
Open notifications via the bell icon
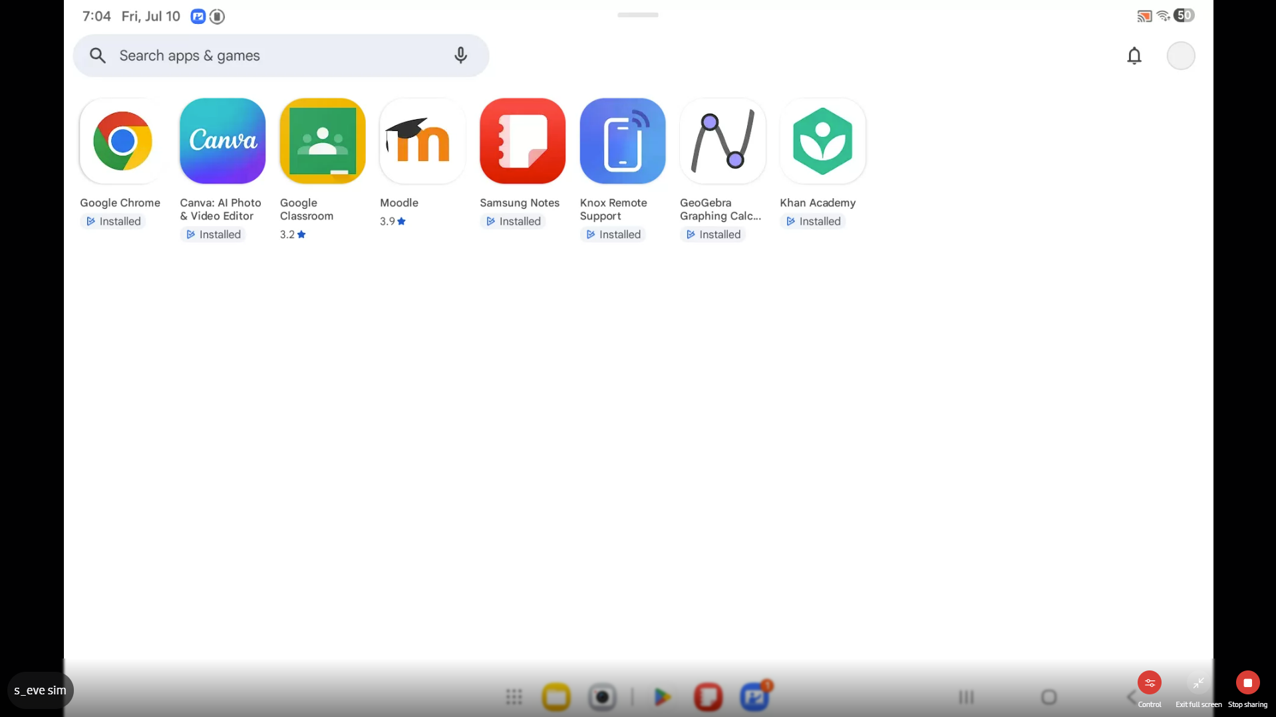click(1134, 56)
